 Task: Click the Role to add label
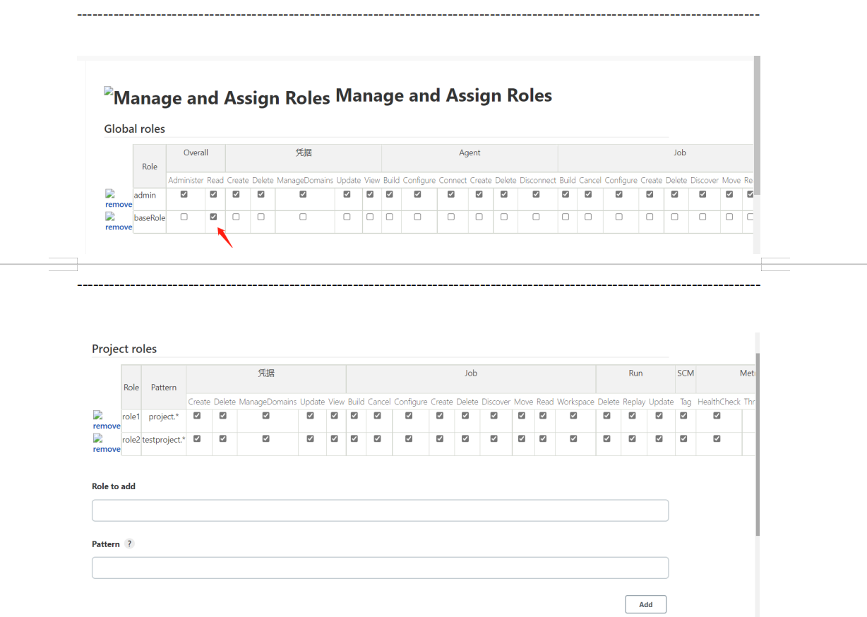[x=114, y=486]
